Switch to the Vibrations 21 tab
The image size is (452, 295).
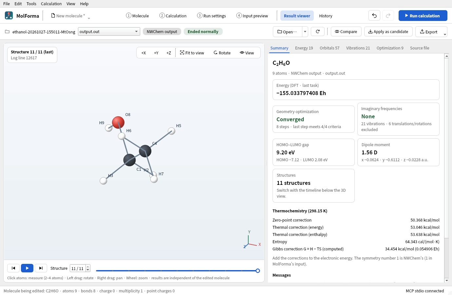point(358,48)
